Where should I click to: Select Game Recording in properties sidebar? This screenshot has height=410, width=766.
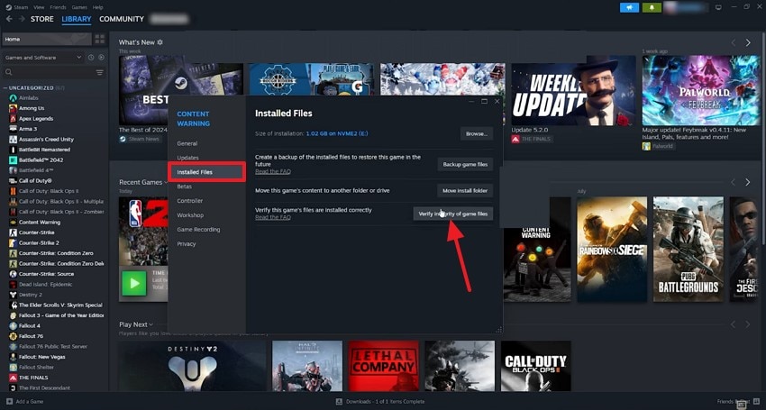(x=198, y=230)
